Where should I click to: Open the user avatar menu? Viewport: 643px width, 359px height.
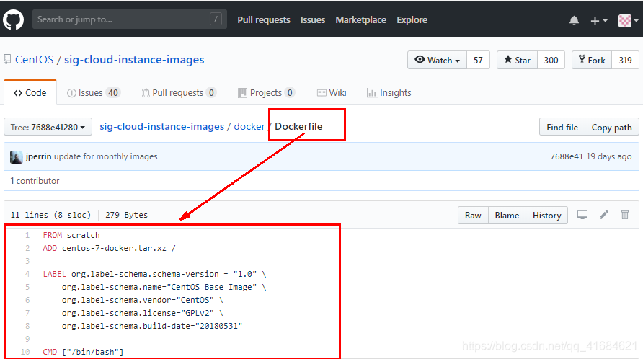(629, 20)
